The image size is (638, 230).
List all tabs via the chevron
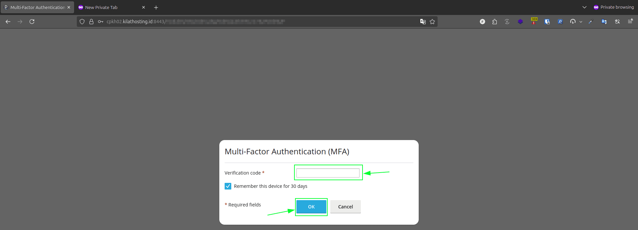tap(585, 7)
